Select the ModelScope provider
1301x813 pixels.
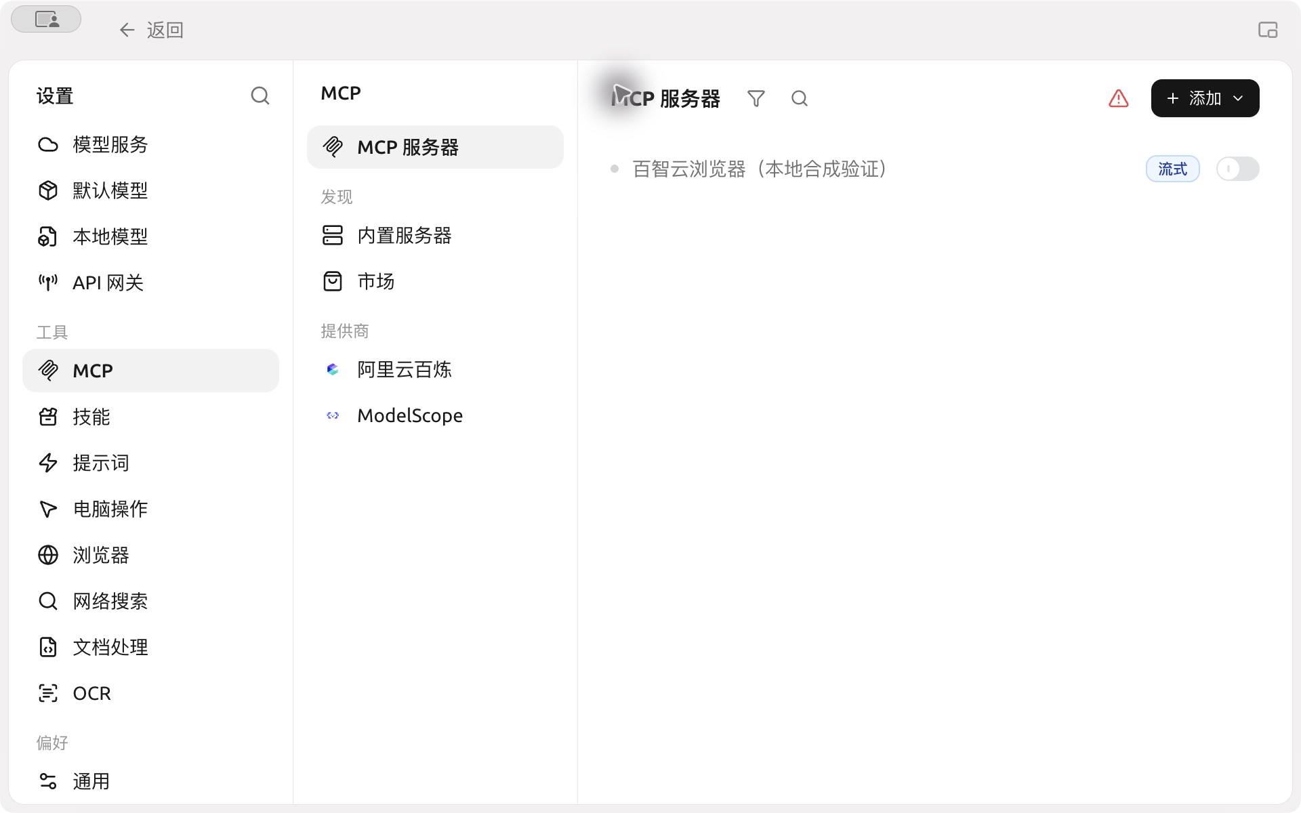[435, 415]
